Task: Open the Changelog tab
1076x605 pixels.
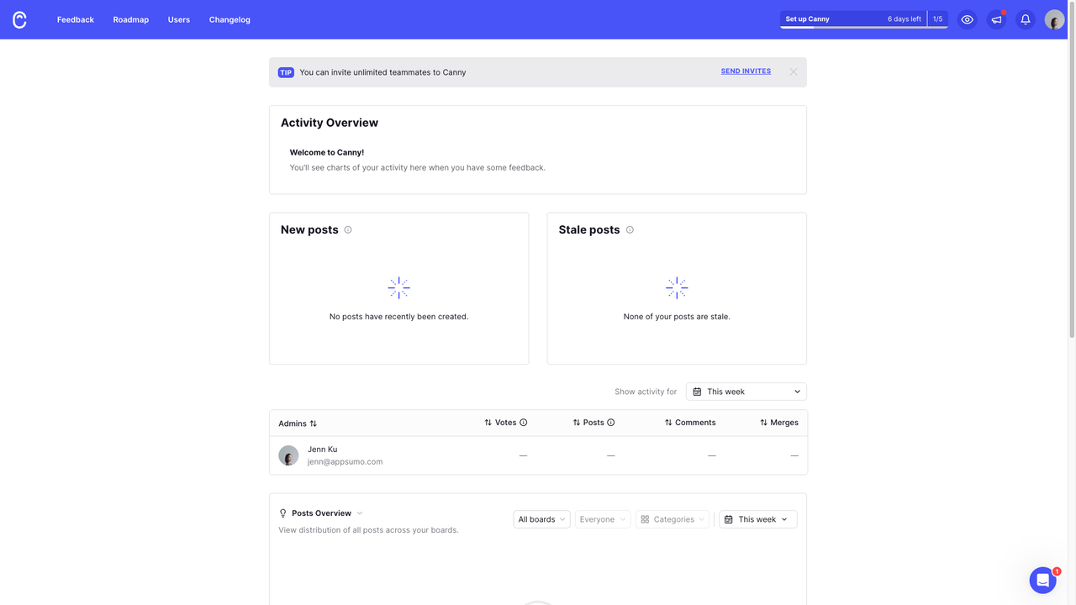Action: pos(229,19)
